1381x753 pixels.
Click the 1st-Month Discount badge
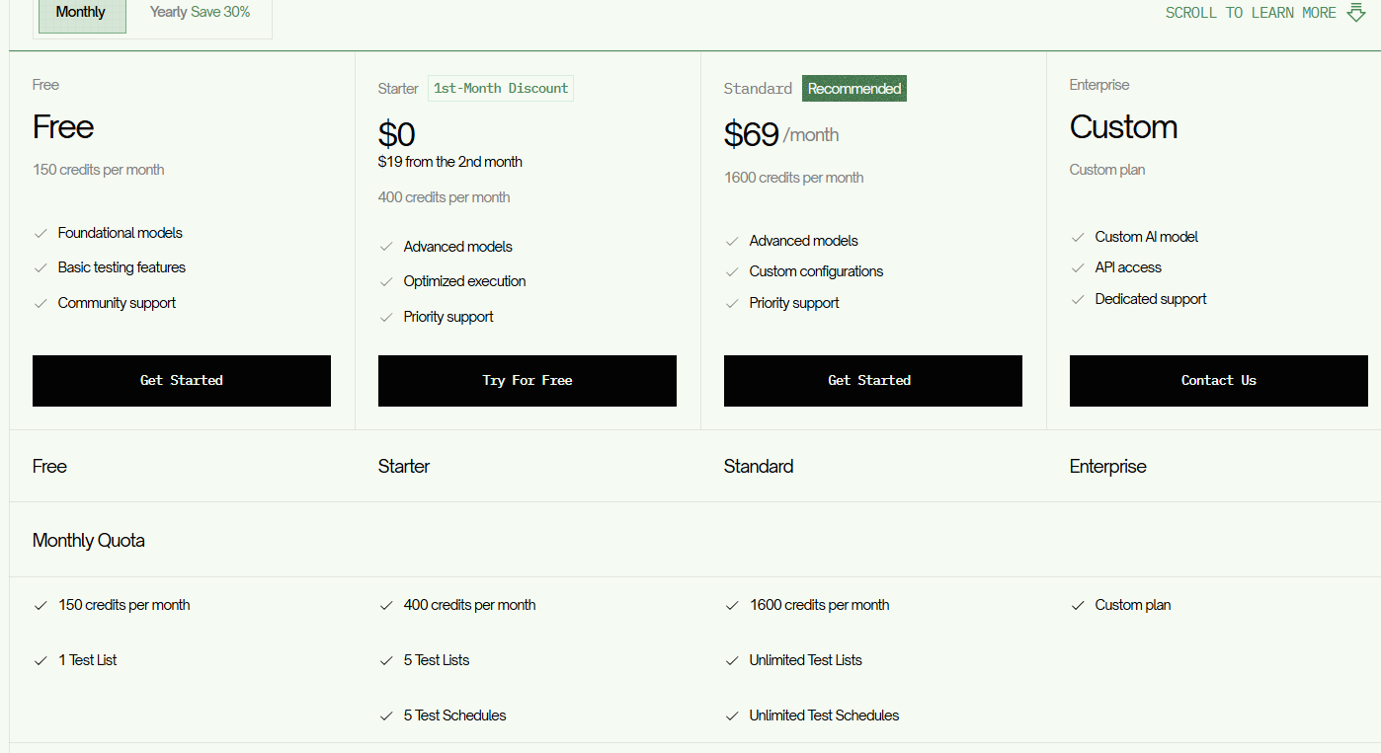click(500, 88)
